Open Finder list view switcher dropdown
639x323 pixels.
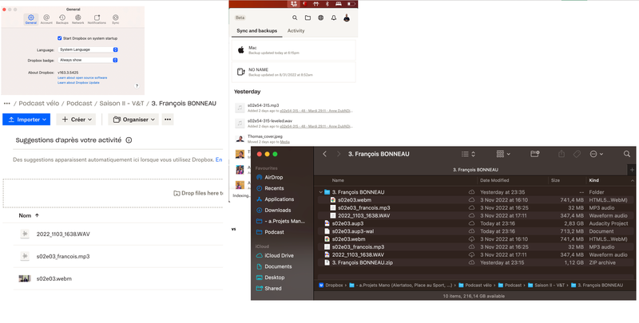(468, 154)
